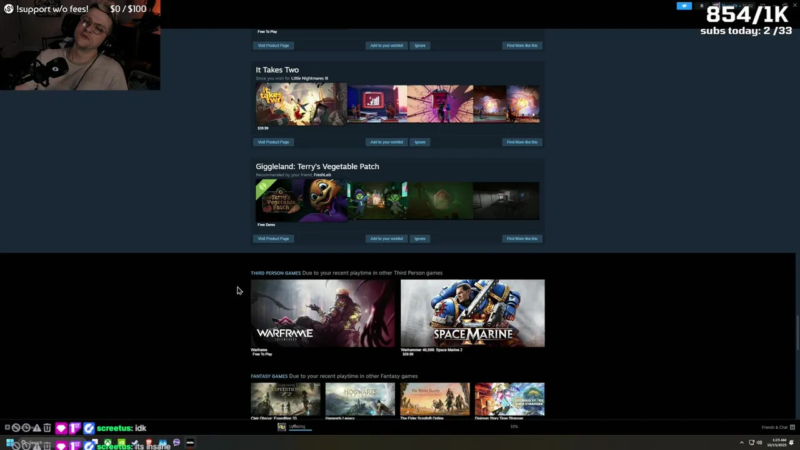The height and width of the screenshot is (450, 800).
Task: Click the pink gem badge by screetus
Action: 61,428
